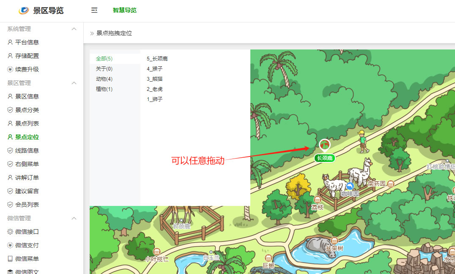Screen dimensions: 455x274
Task: Open 续费升级 via its currency icon
Action: [10, 69]
